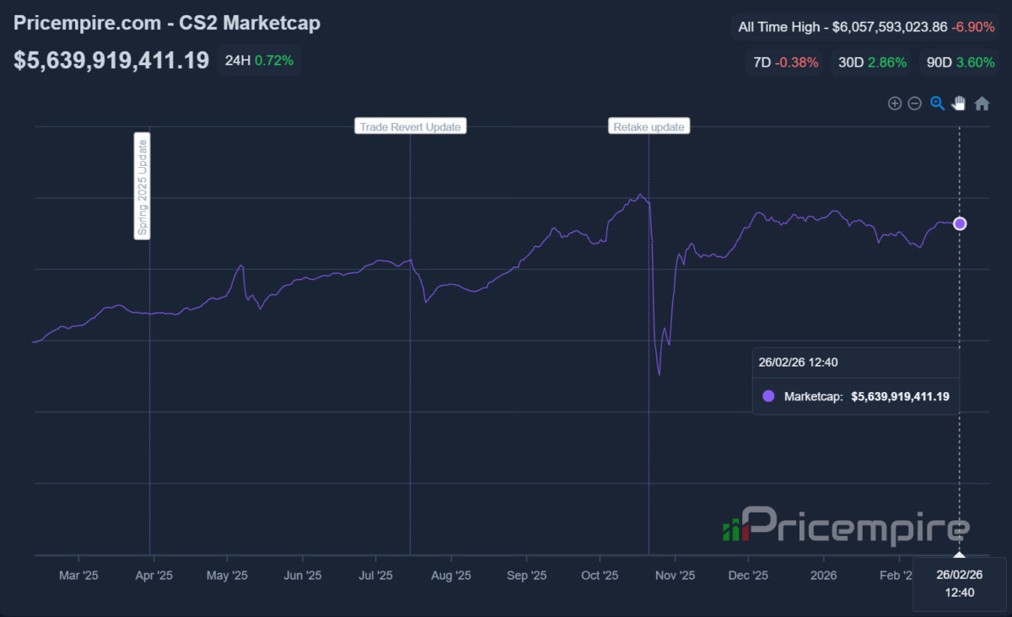Click the Pricempire.com - CS2 Marketcap title

[x=167, y=23]
